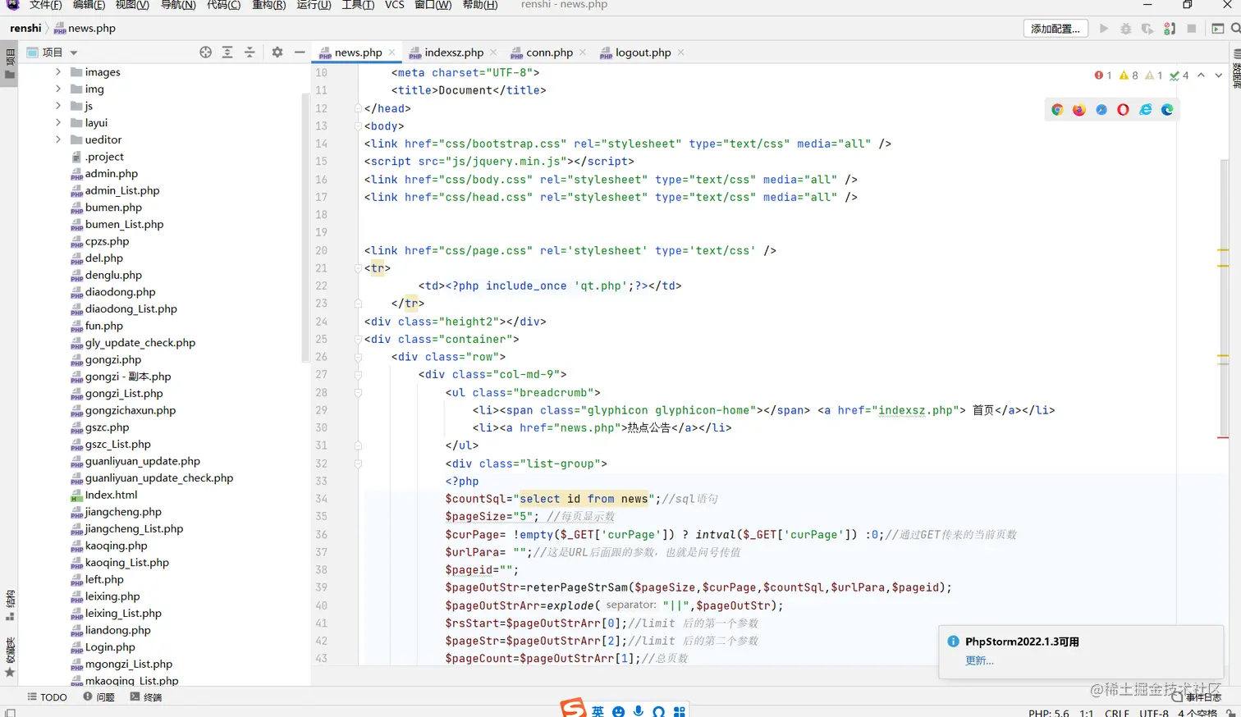The image size is (1241, 717).
Task: Open the Run Anything icon in toolbar
Action: click(1218, 29)
